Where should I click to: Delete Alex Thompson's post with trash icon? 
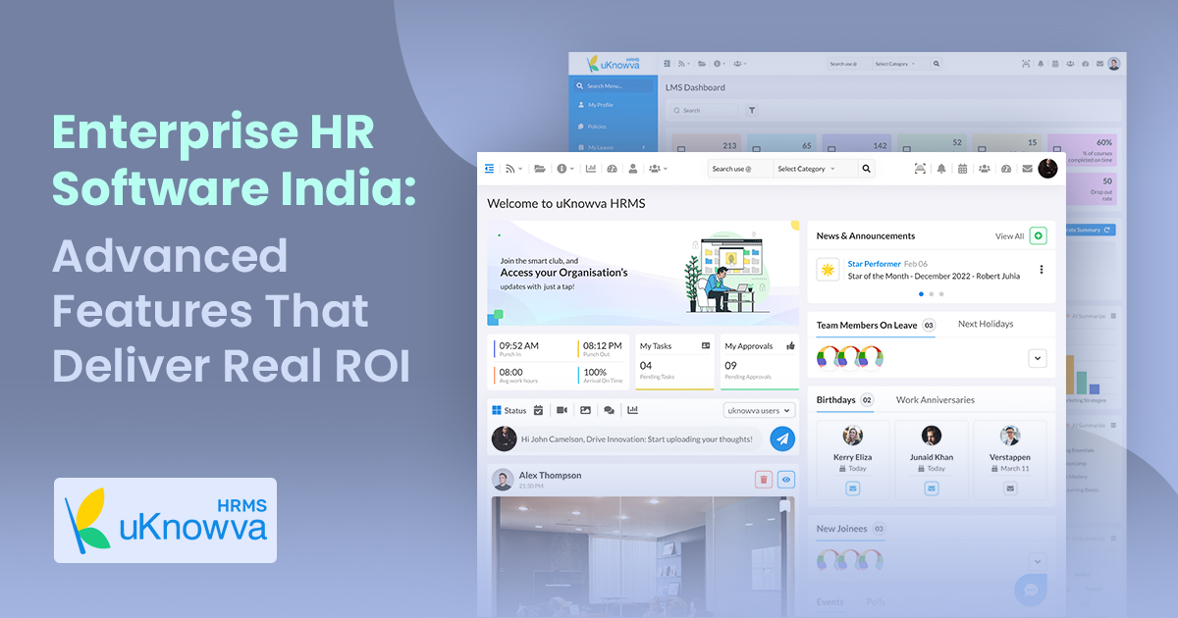[x=763, y=479]
